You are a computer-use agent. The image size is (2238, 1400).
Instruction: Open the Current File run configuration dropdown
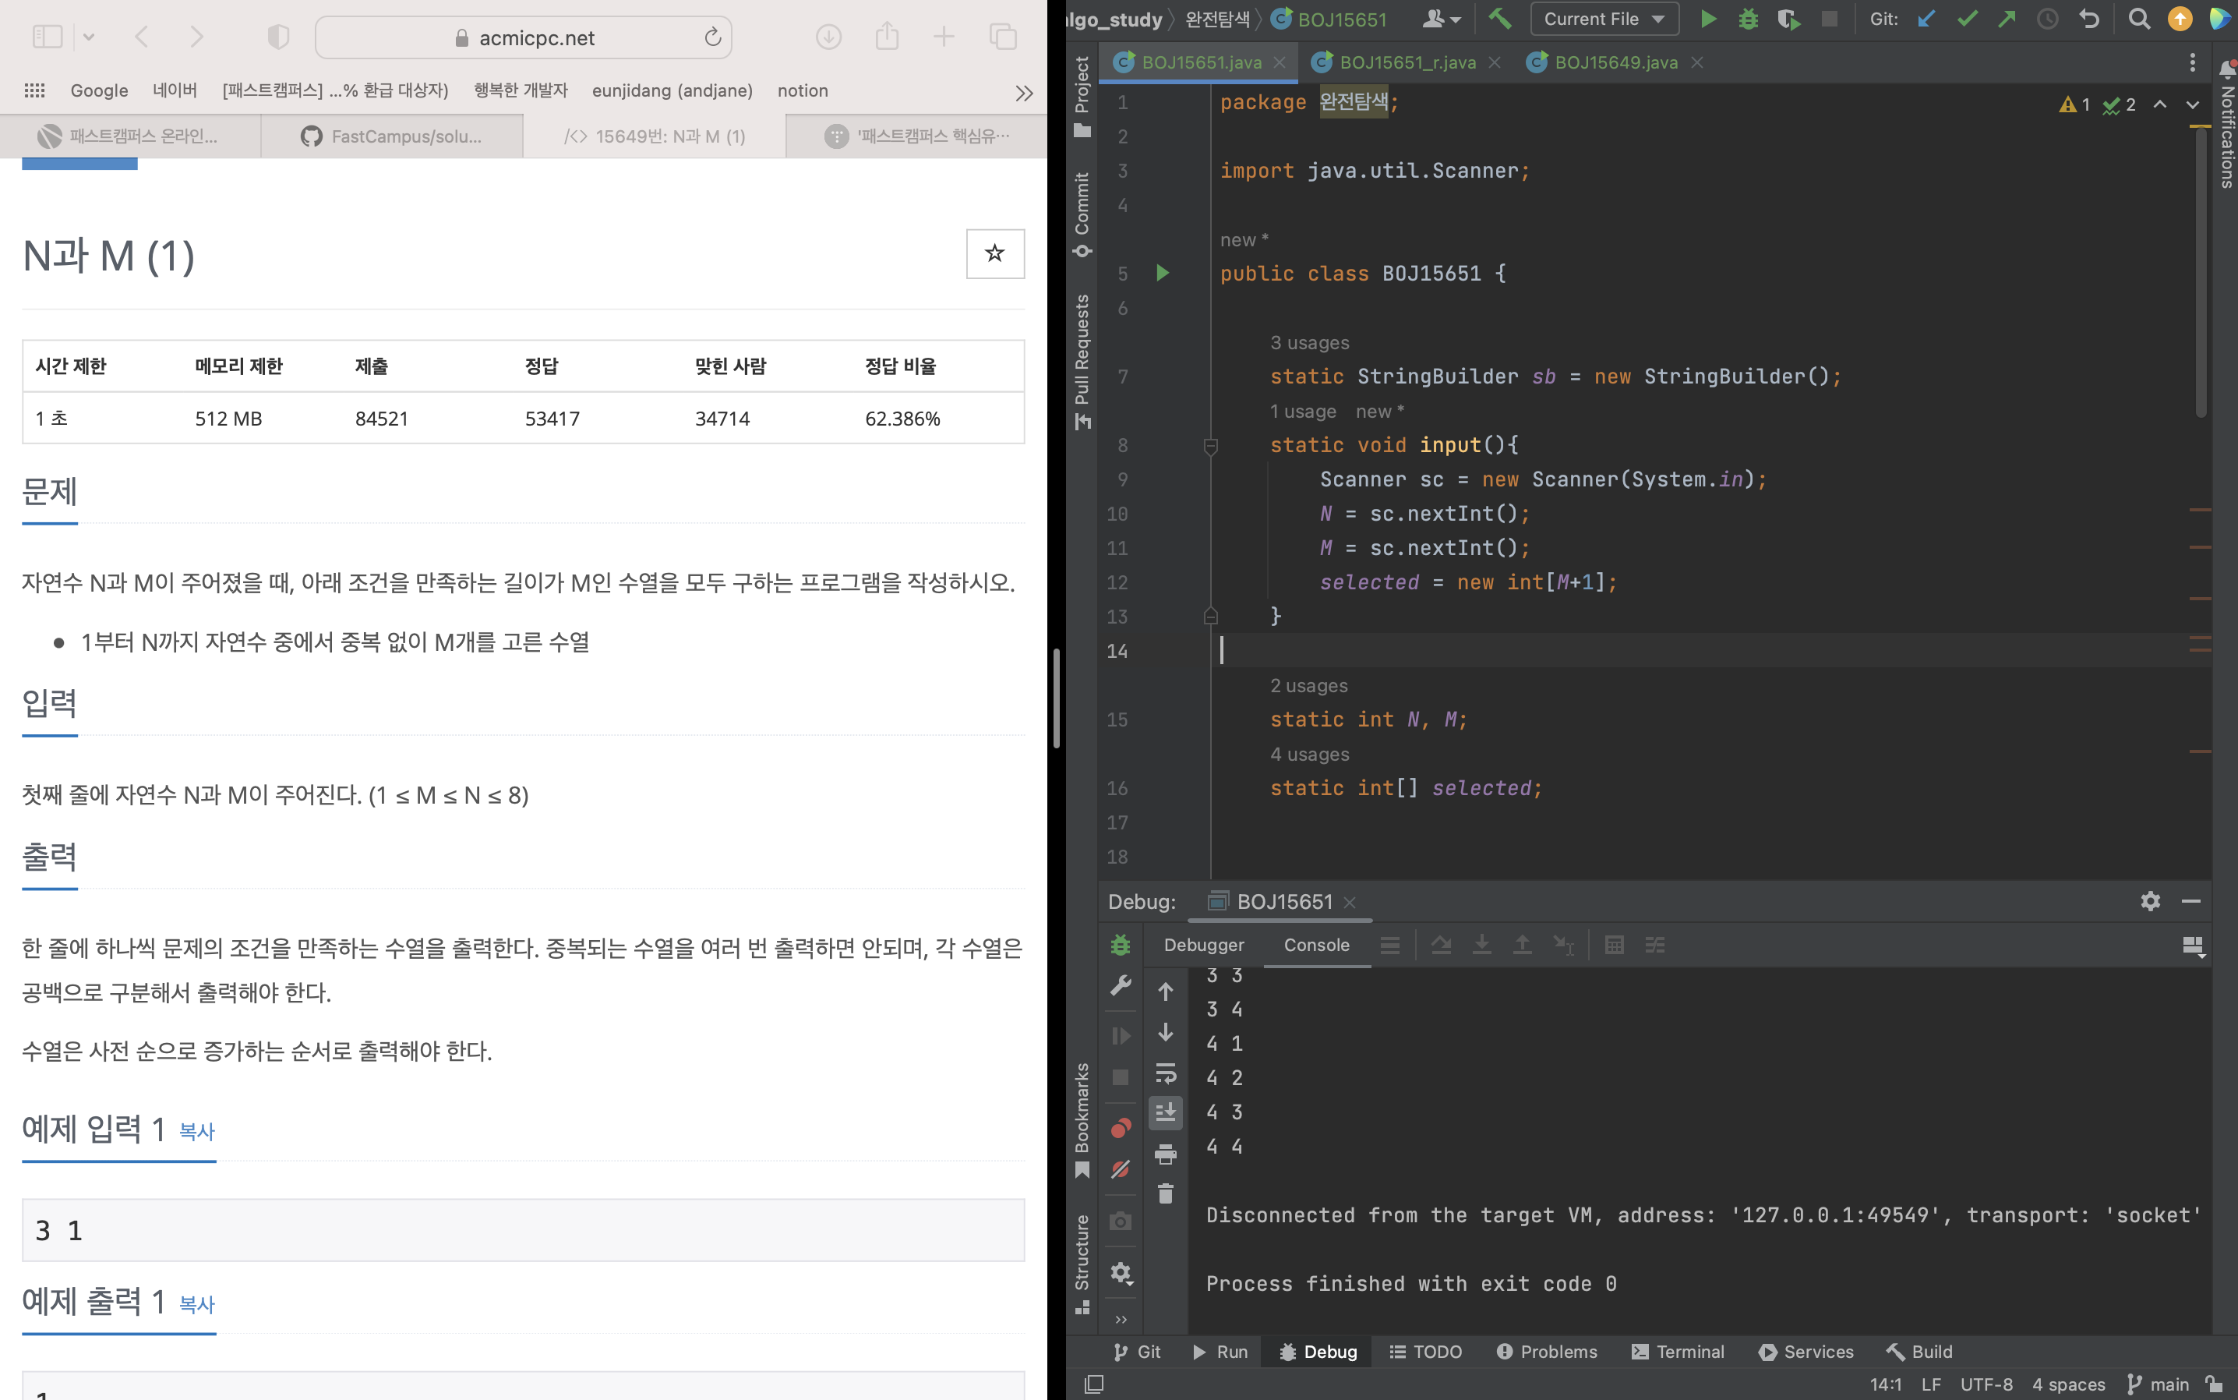click(1603, 19)
